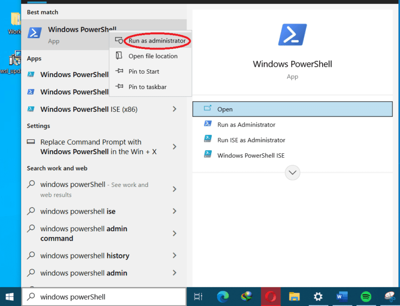Open the Windows PowerShell app icon
The image size is (400, 306).
click(34, 33)
